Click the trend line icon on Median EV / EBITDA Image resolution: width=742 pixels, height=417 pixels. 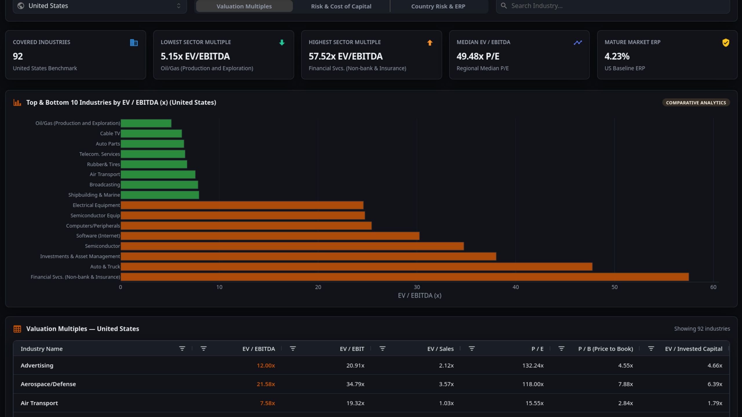(x=578, y=43)
